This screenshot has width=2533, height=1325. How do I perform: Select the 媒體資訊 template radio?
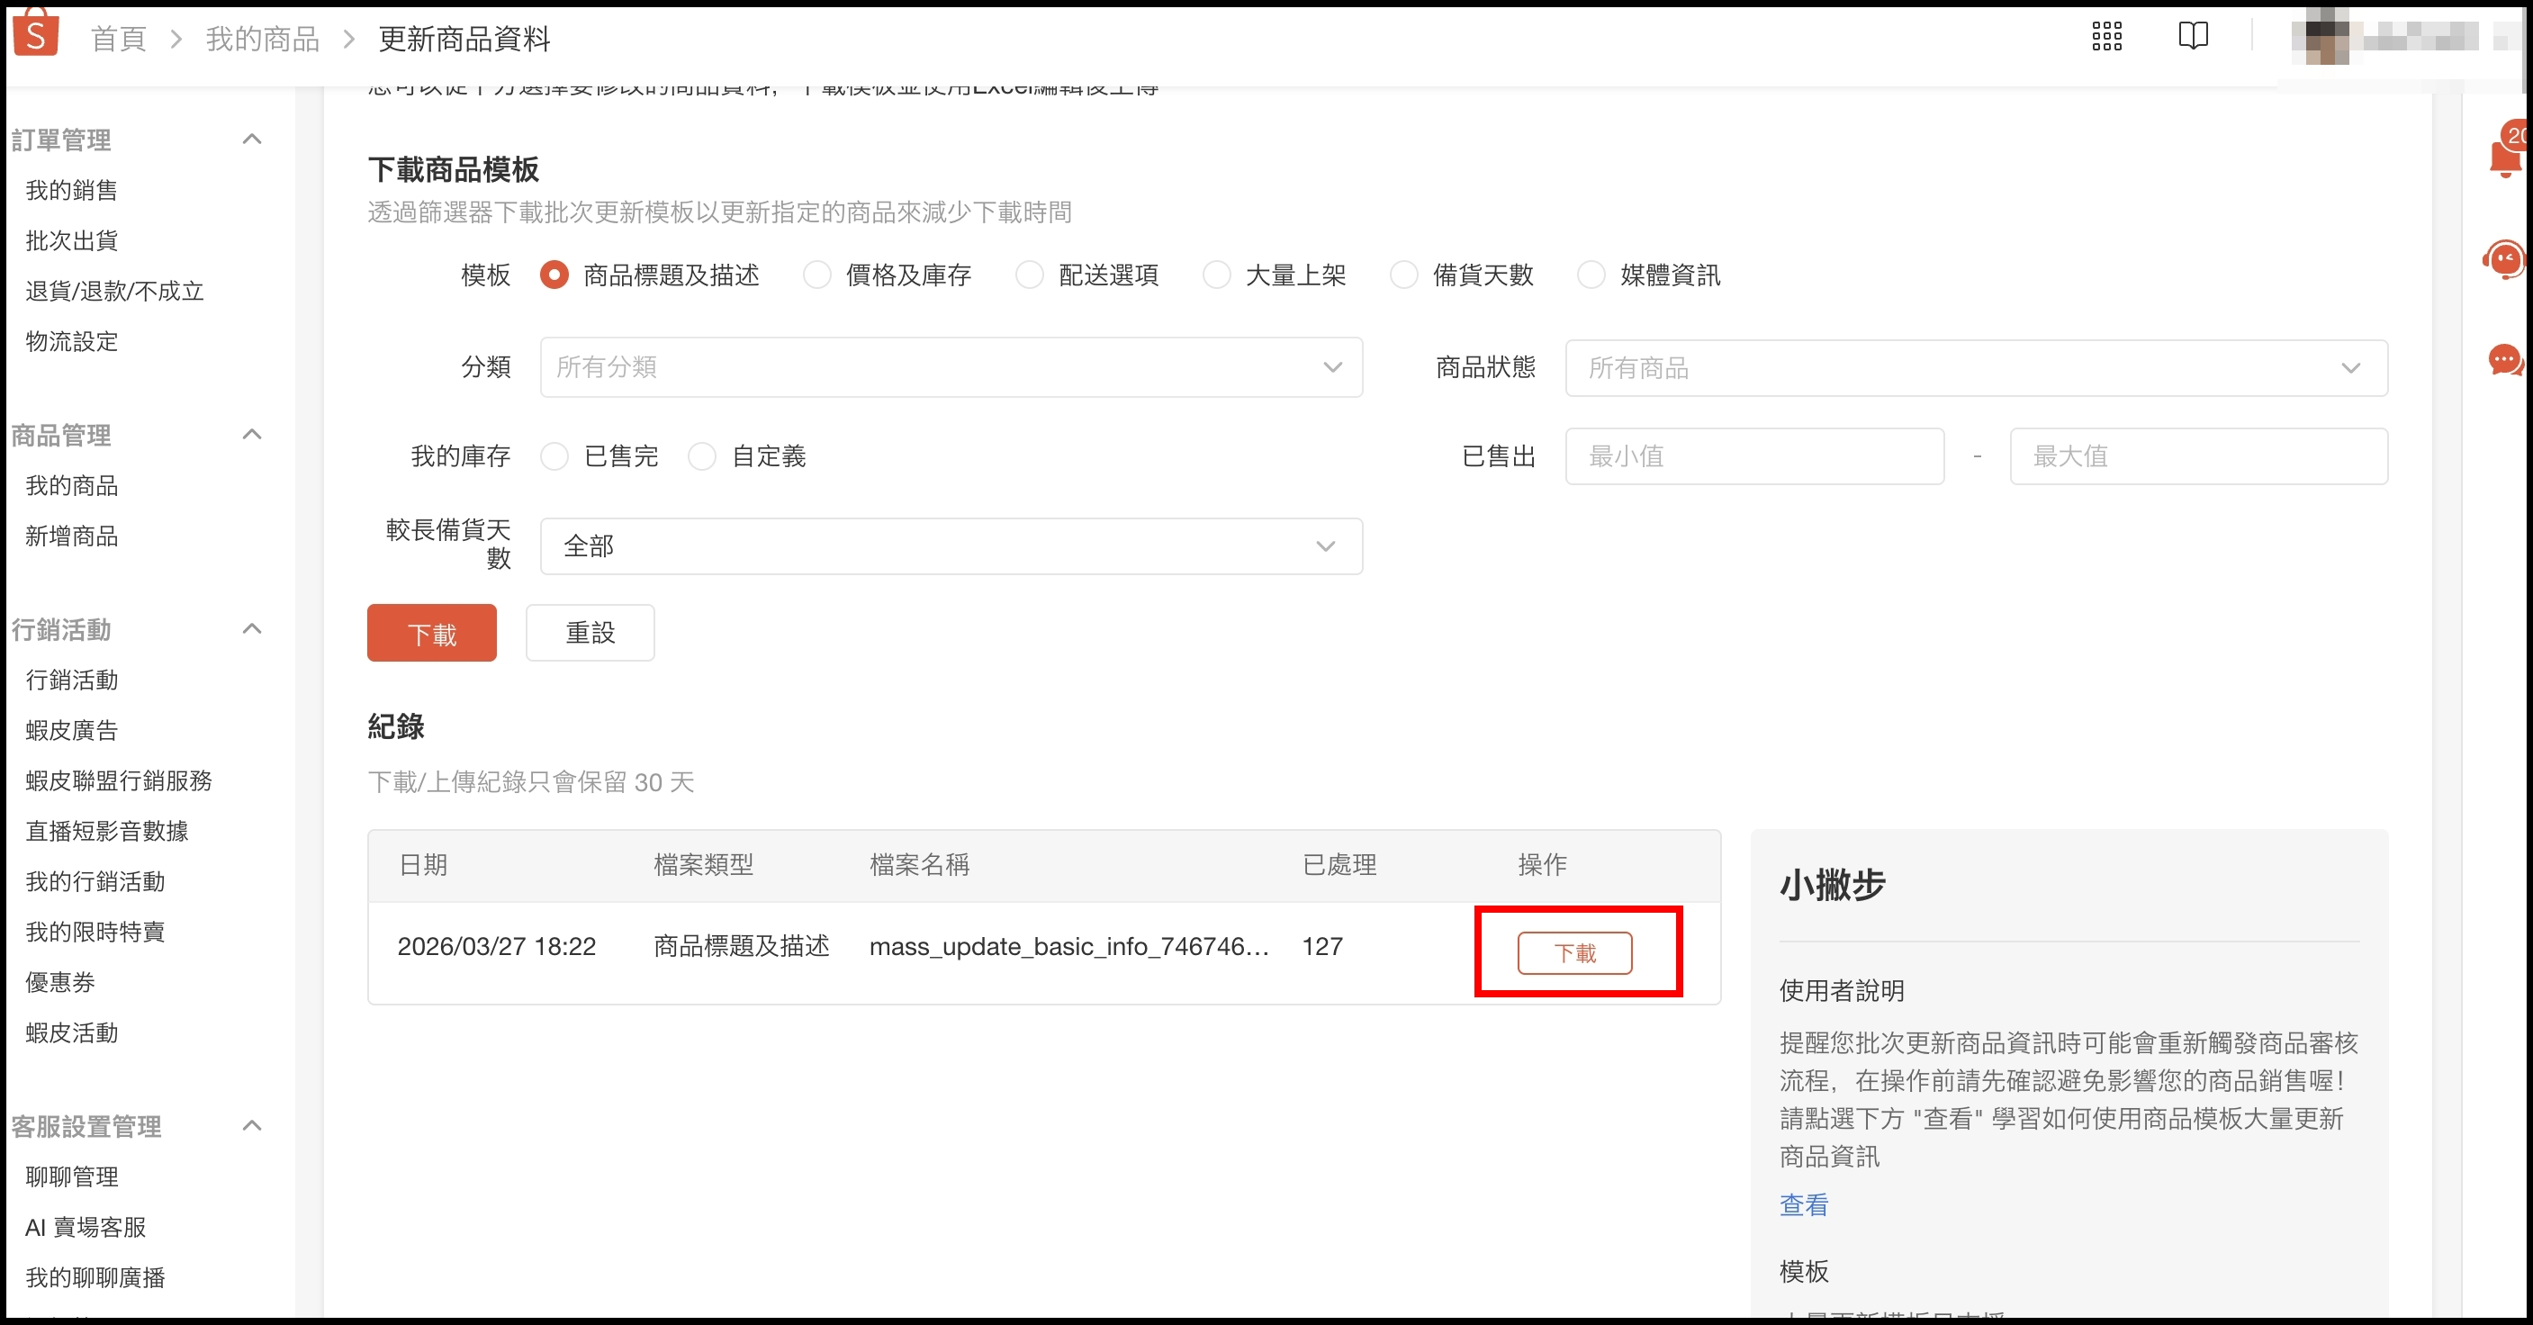tap(1590, 275)
